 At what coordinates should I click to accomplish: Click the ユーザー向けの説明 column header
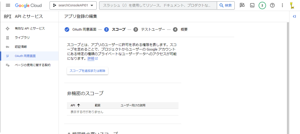coord(133,105)
